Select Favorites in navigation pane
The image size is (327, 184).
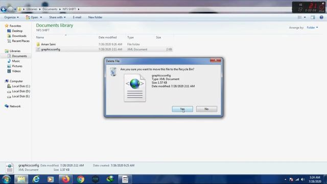pyautogui.click(x=15, y=26)
